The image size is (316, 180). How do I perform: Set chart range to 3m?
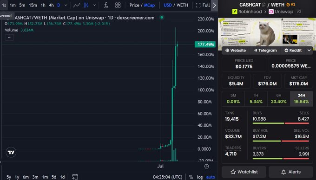click(35, 177)
